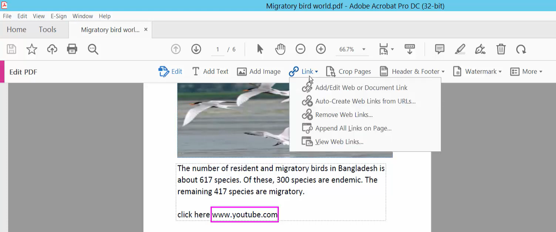Image resolution: width=556 pixels, height=232 pixels.
Task: Click the Rotate page icon
Action: pyautogui.click(x=521, y=49)
